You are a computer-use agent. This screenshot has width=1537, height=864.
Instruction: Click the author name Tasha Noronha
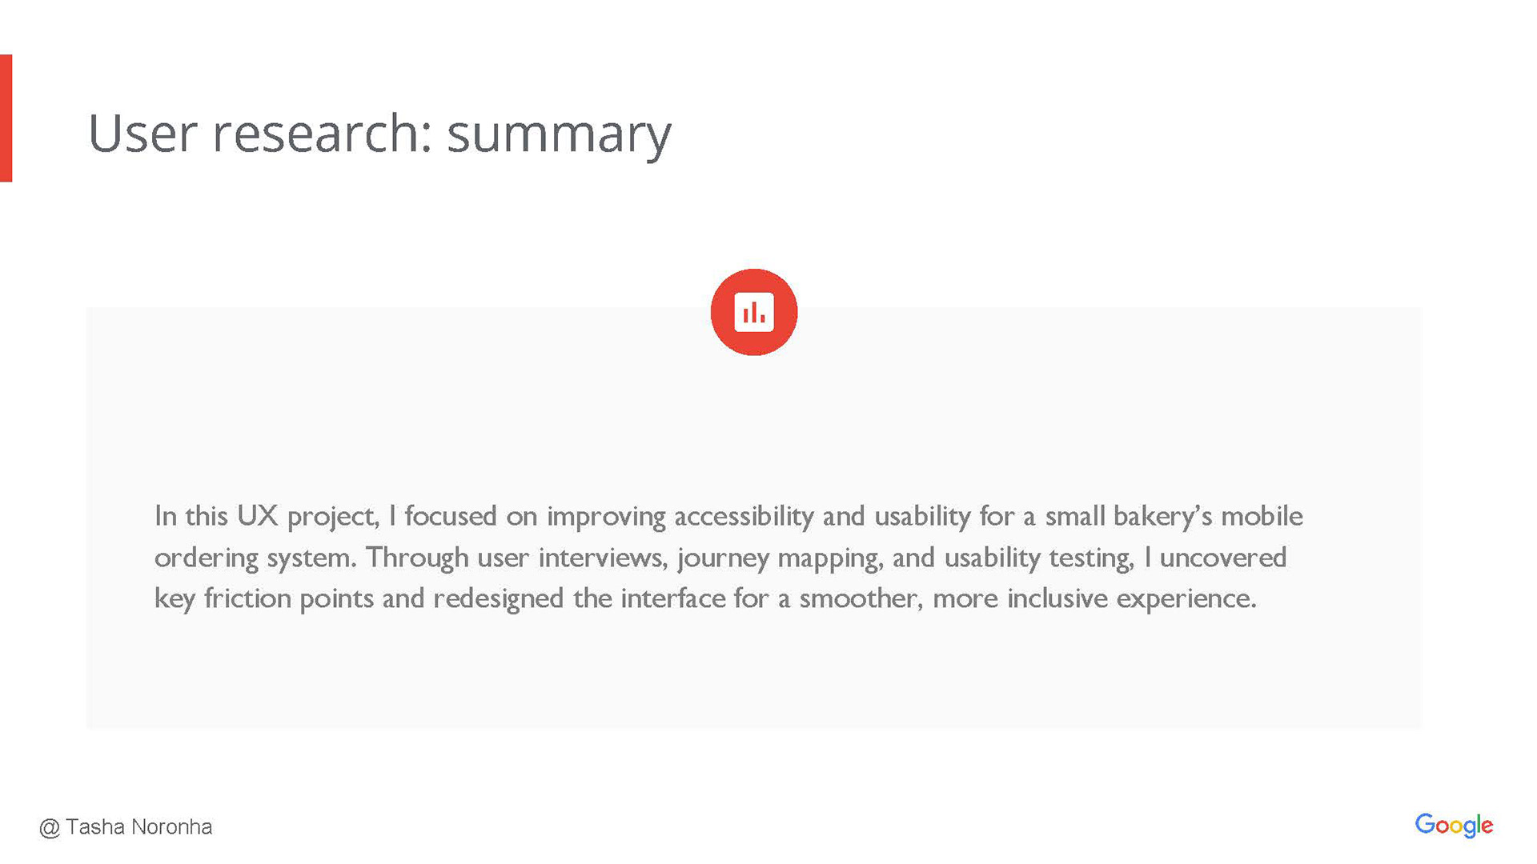point(138,827)
